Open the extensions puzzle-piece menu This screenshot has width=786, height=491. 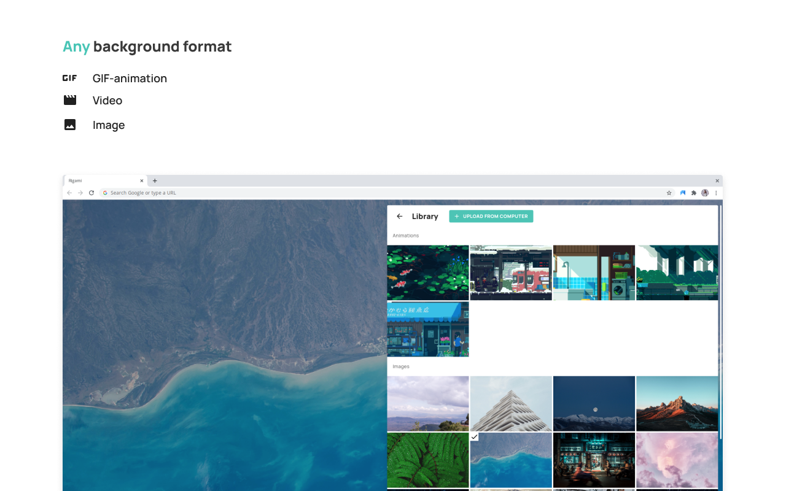tap(694, 193)
